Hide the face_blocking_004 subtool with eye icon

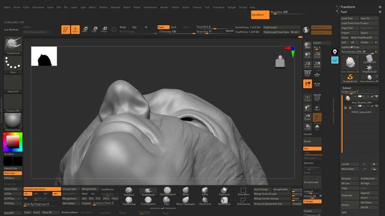point(377,97)
